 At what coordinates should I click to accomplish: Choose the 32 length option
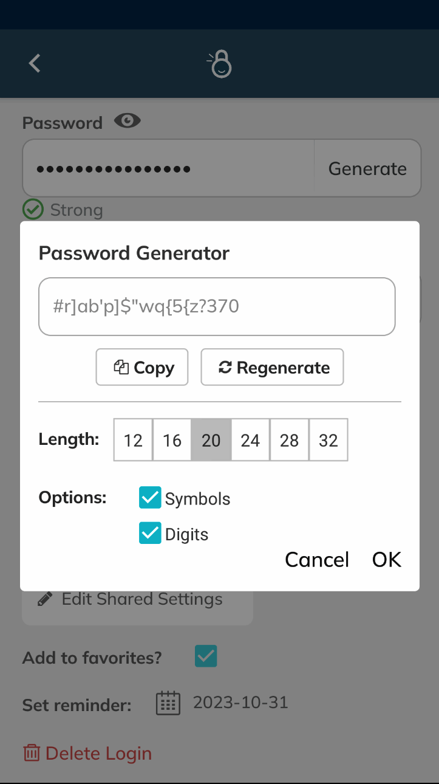click(328, 439)
